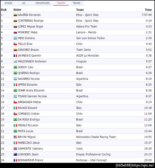The image size is (155, 168).
Task: Show the TEAMS classification tab
Action: click(x=76, y=3)
